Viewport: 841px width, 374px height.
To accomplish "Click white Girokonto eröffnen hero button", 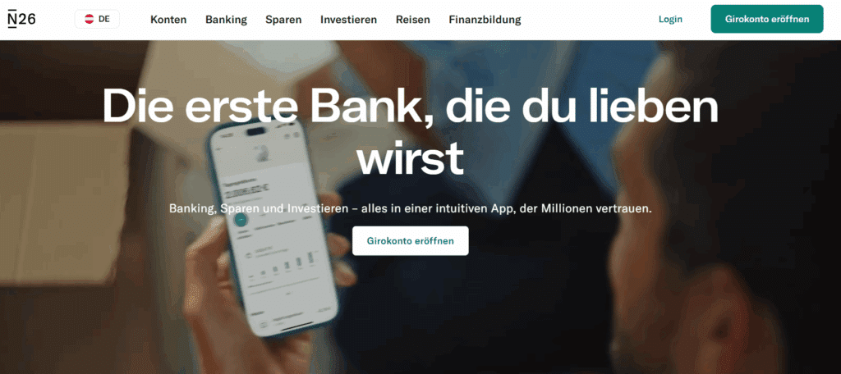I will 411,240.
